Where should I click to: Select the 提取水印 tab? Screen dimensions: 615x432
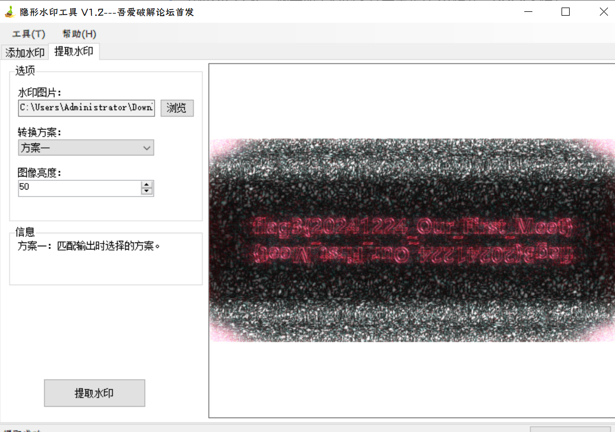[x=74, y=51]
